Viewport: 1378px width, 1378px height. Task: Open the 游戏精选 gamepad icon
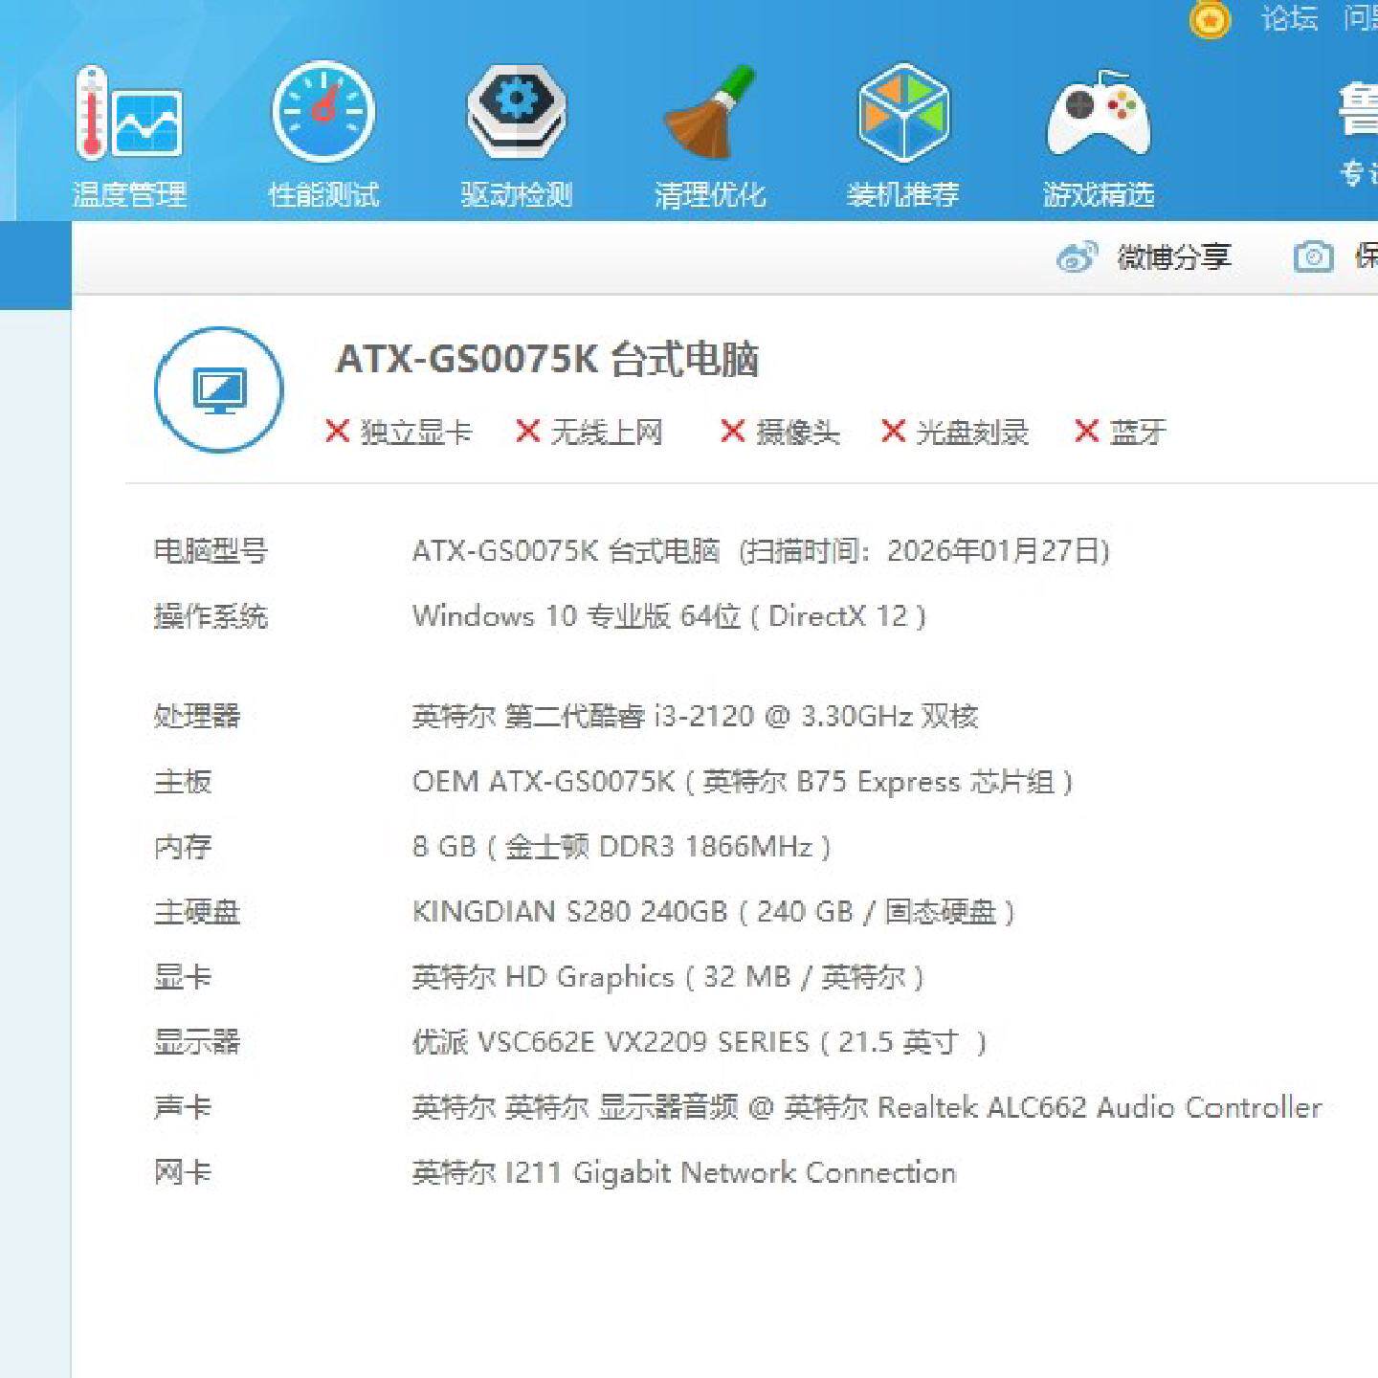click(x=1098, y=113)
